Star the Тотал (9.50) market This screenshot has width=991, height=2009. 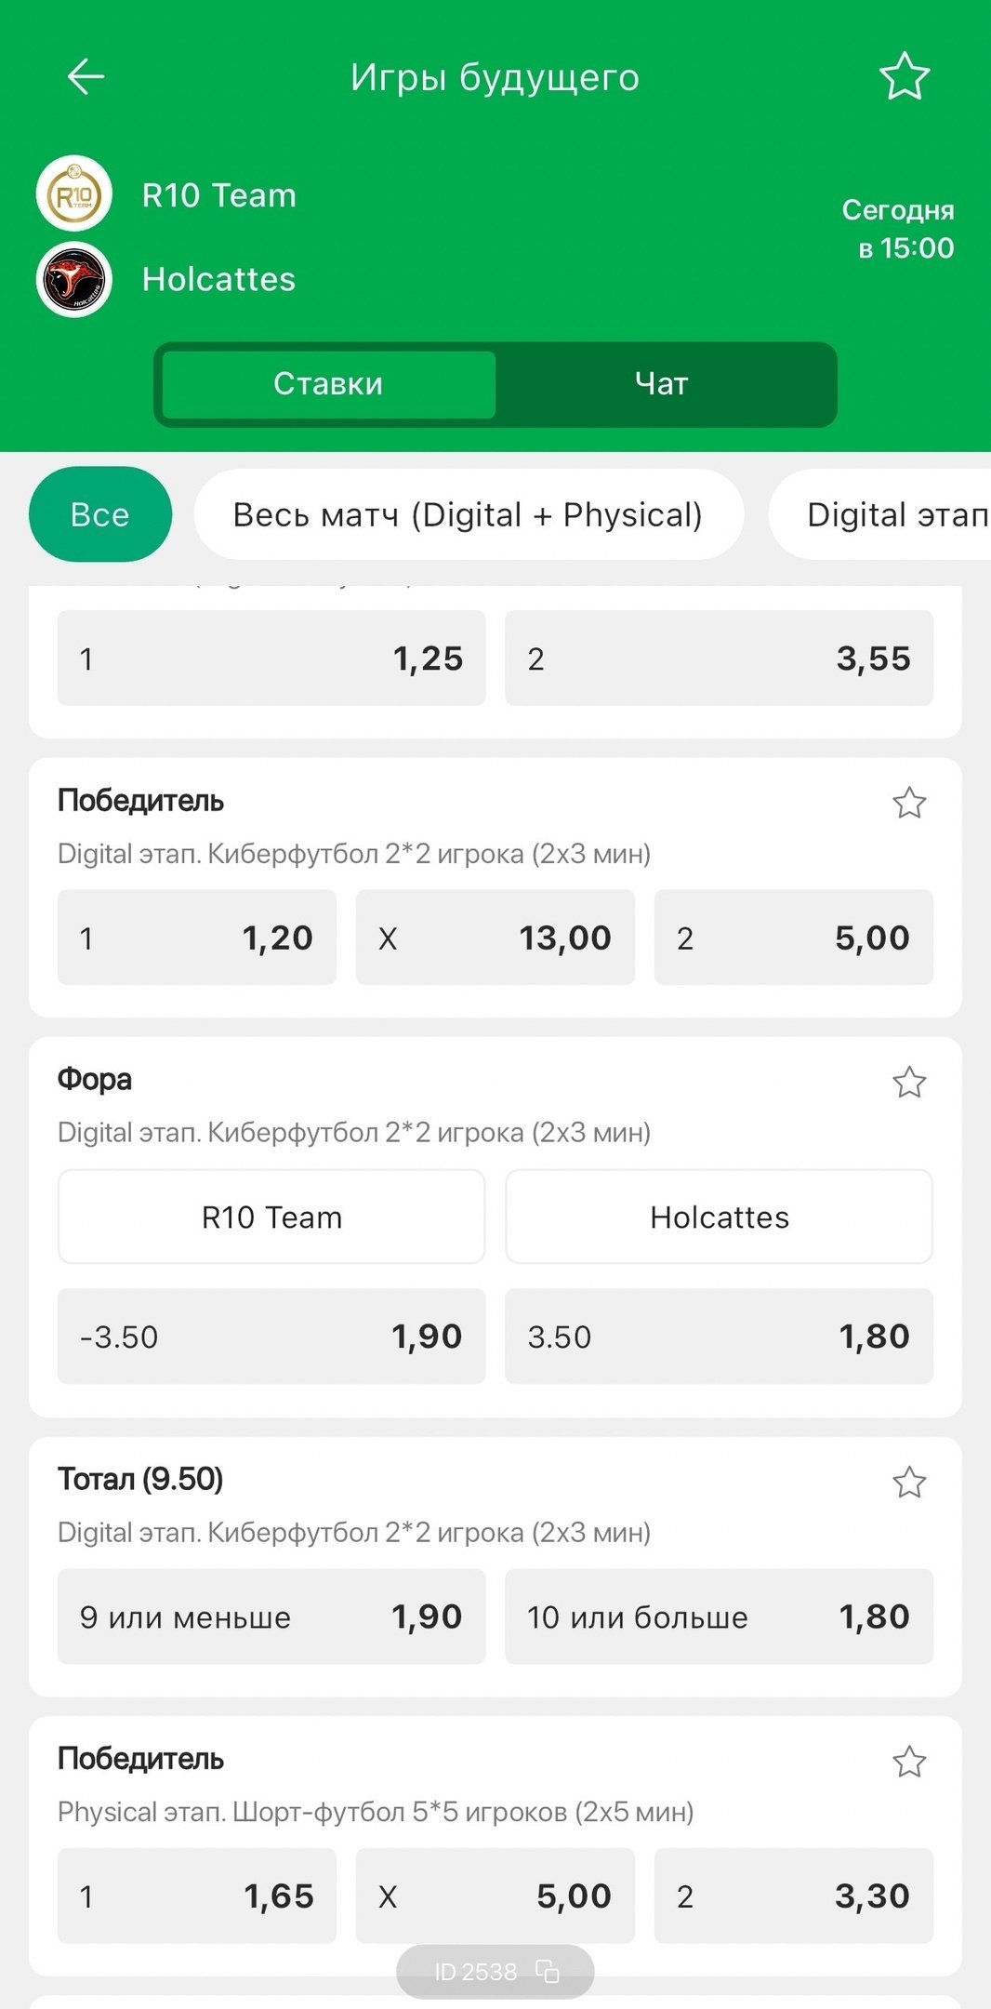point(908,1482)
